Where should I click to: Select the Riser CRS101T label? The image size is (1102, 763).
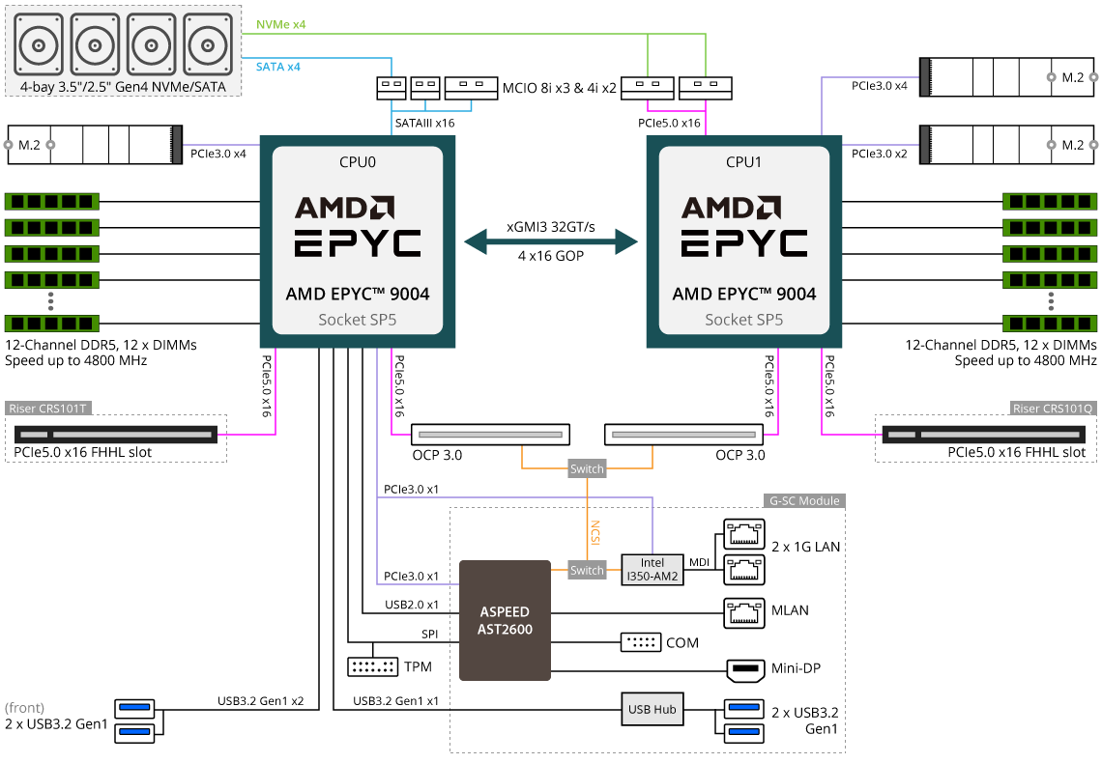pyautogui.click(x=48, y=408)
